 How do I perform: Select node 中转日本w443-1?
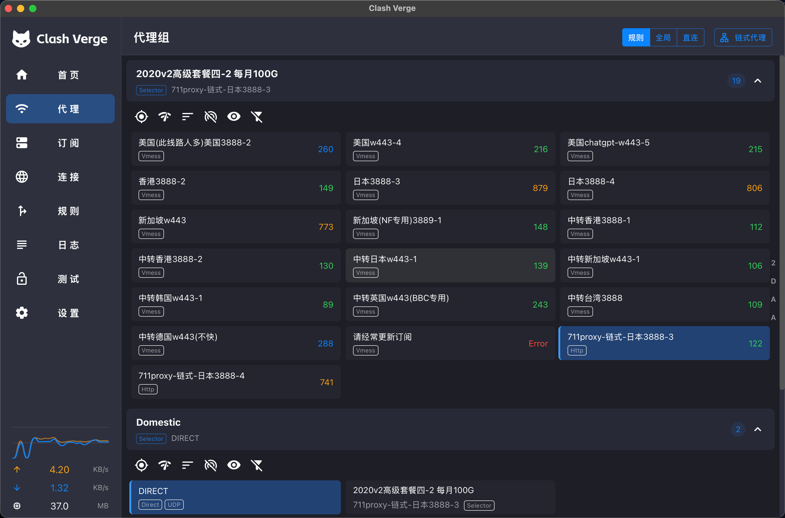tap(450, 265)
